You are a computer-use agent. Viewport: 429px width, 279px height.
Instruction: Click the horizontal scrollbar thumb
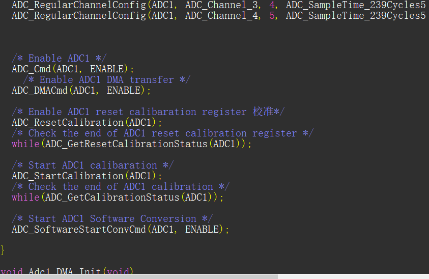(x=139, y=276)
